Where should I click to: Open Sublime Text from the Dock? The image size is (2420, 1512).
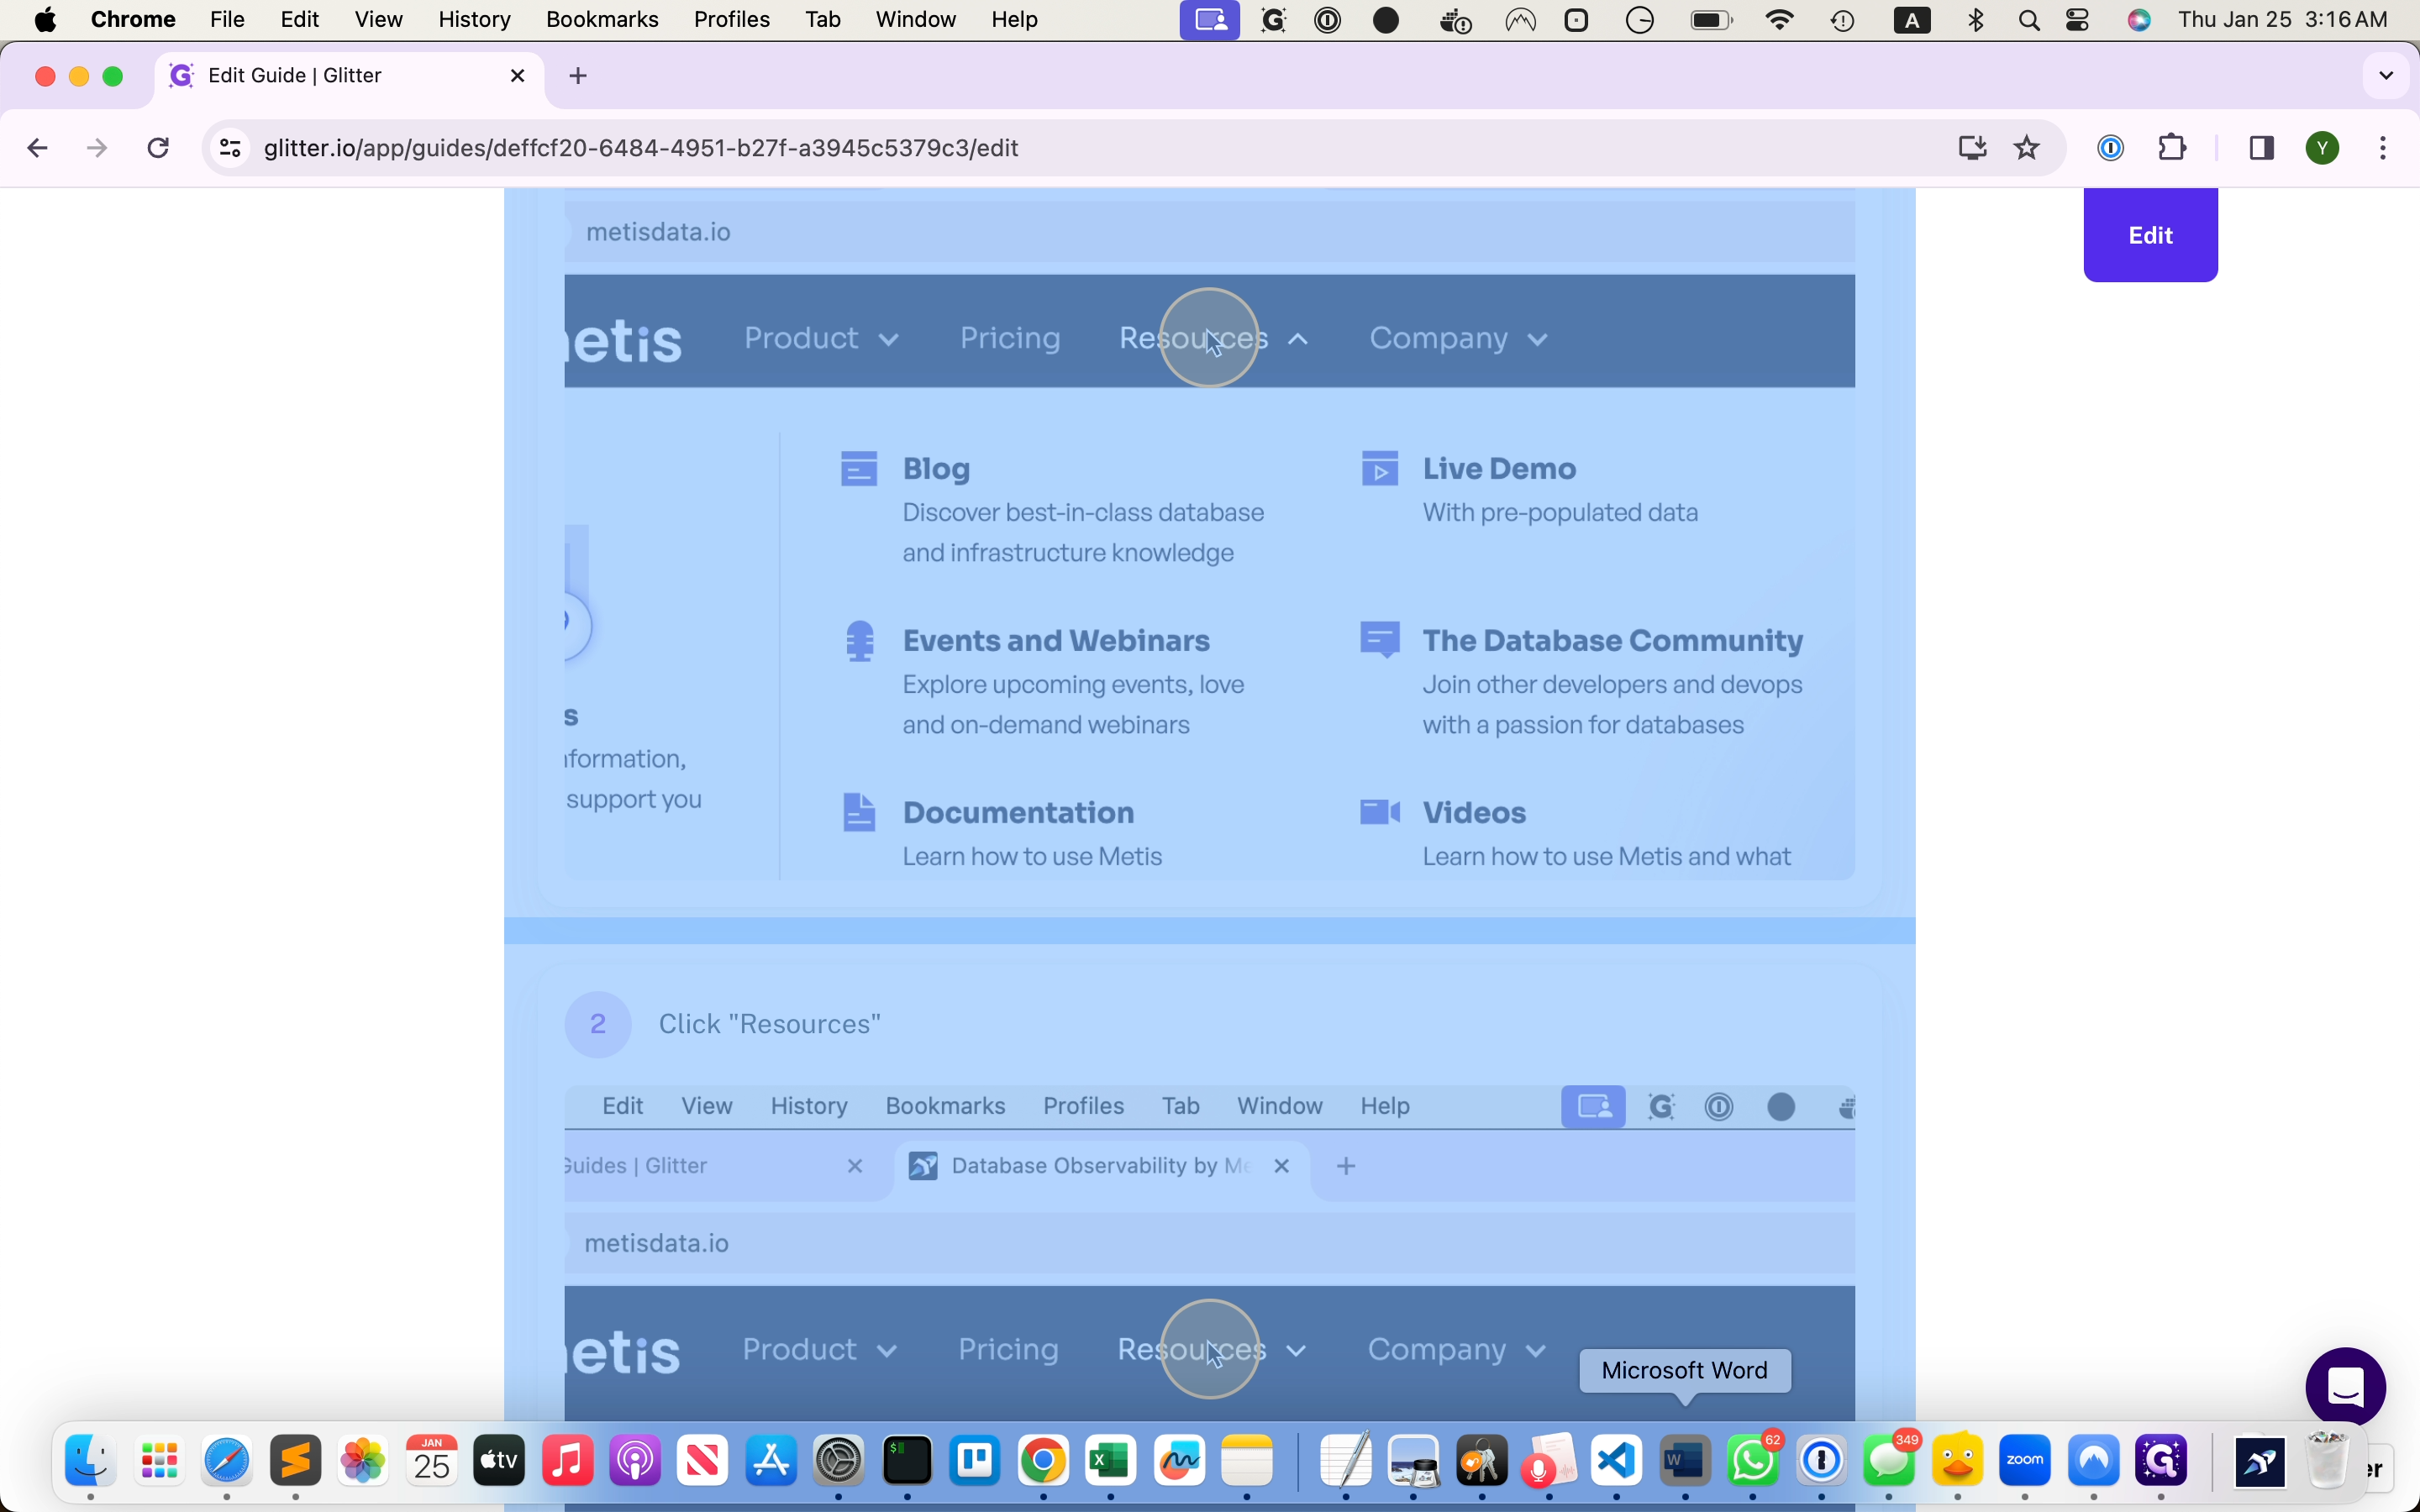pos(296,1462)
